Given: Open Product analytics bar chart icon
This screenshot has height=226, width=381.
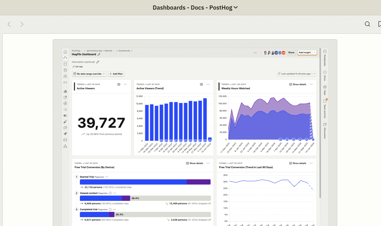Looking at the screenshot, I should 65,91.
